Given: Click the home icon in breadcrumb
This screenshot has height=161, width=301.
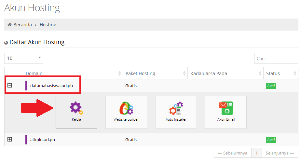Looking at the screenshot, I should click(9, 25).
